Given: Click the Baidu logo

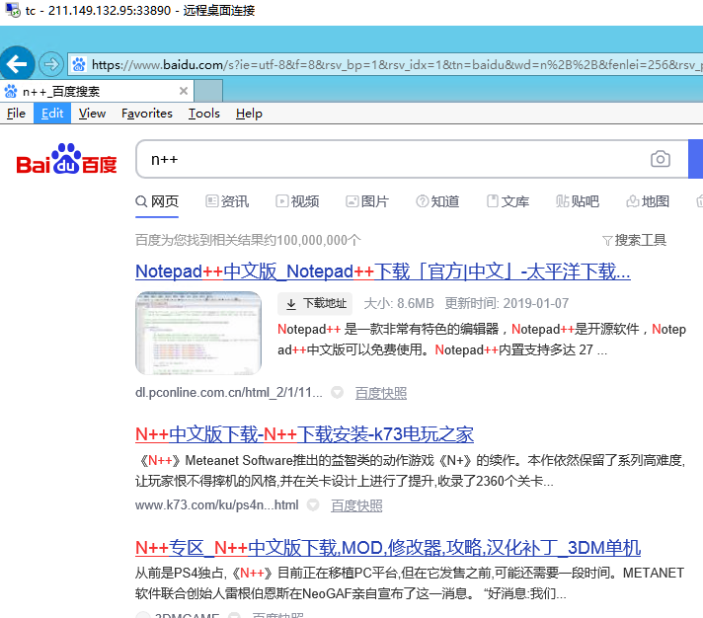Looking at the screenshot, I should (66, 160).
